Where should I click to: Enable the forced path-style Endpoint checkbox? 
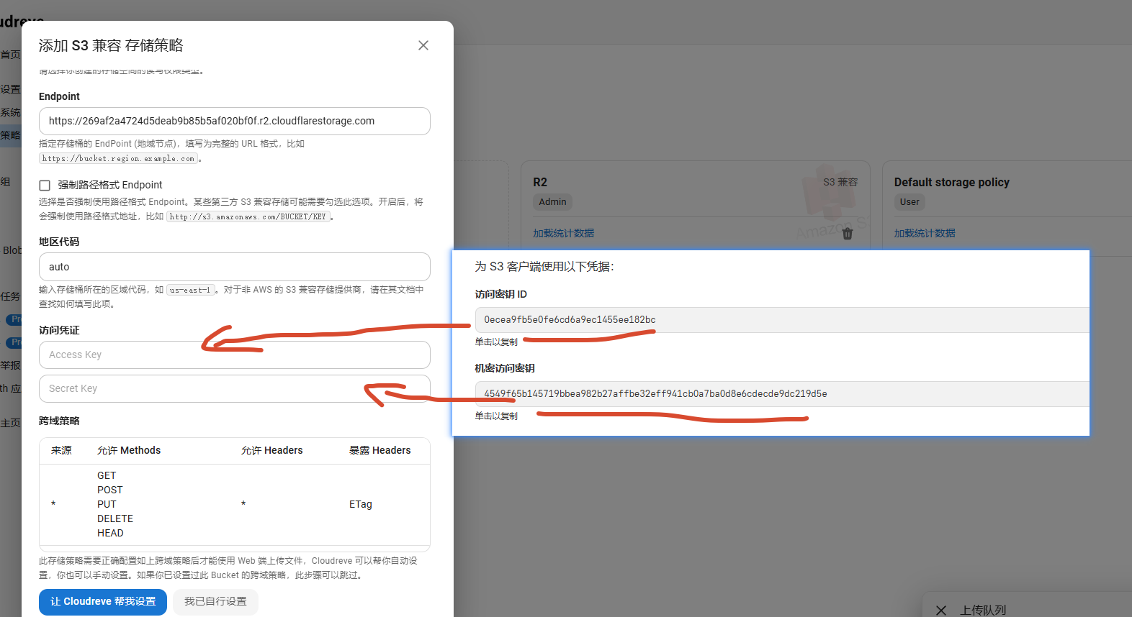pos(45,186)
